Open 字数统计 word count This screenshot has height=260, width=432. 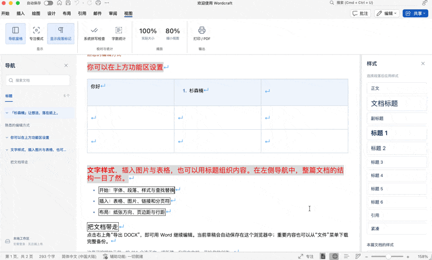tap(118, 34)
